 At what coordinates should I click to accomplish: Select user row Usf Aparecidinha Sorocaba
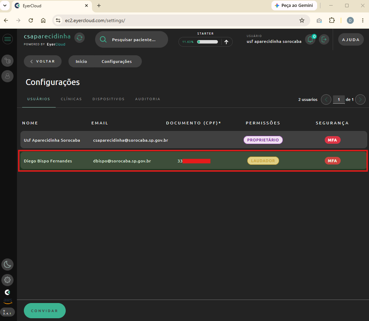(194, 140)
